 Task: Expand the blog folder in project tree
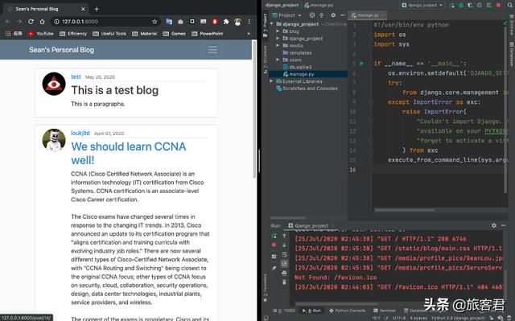[278, 31]
